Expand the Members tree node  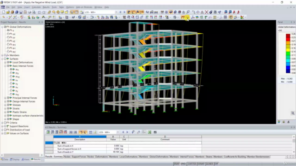click(2, 55)
